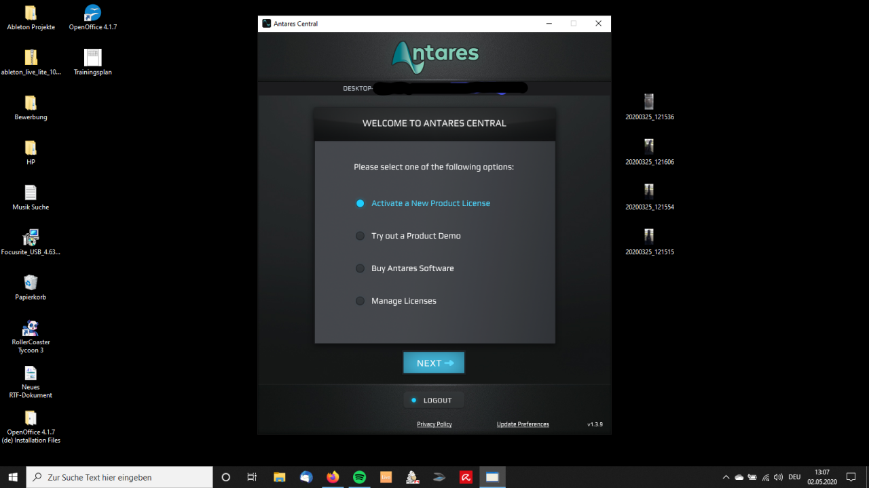The height and width of the screenshot is (488, 869).
Task: Open Spotify from the taskbar
Action: click(359, 477)
